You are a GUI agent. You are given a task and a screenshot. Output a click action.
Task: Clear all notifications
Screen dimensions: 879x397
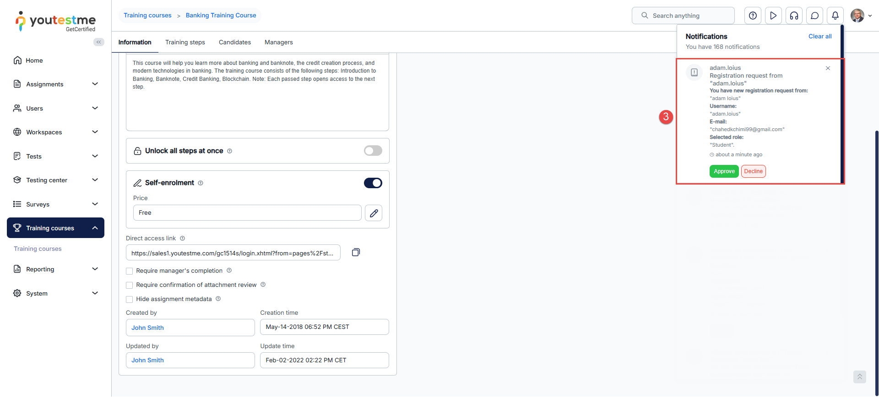point(819,36)
